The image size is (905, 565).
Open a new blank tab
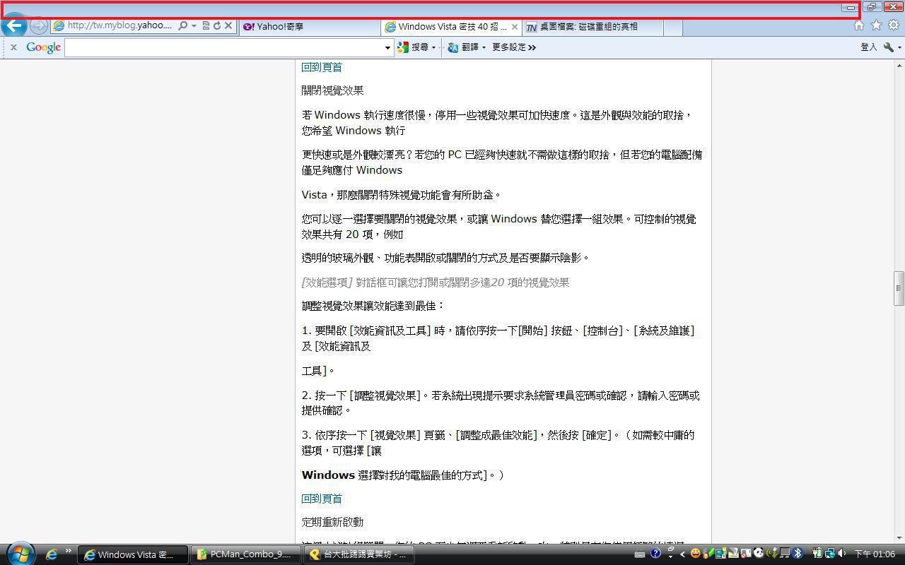click(x=673, y=27)
